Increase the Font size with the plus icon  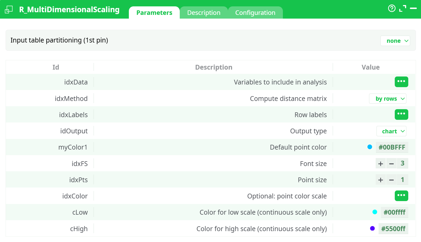tap(380, 163)
